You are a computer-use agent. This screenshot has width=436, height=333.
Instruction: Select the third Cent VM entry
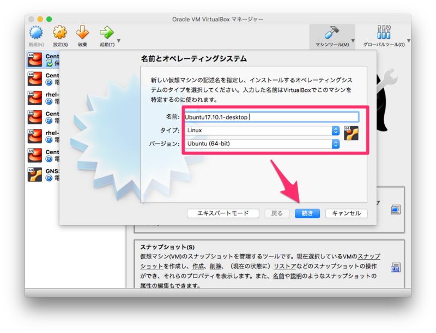[x=43, y=117]
